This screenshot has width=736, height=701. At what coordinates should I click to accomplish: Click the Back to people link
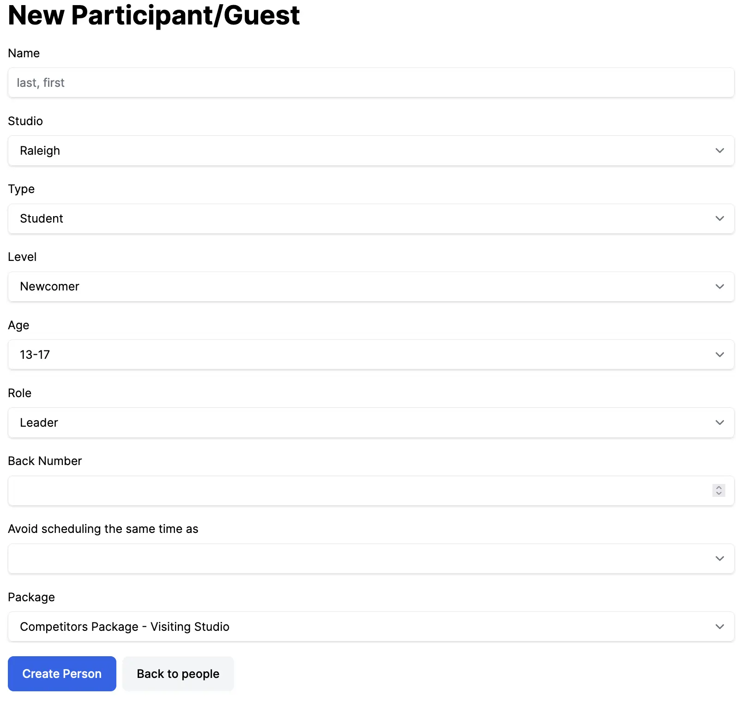point(178,674)
